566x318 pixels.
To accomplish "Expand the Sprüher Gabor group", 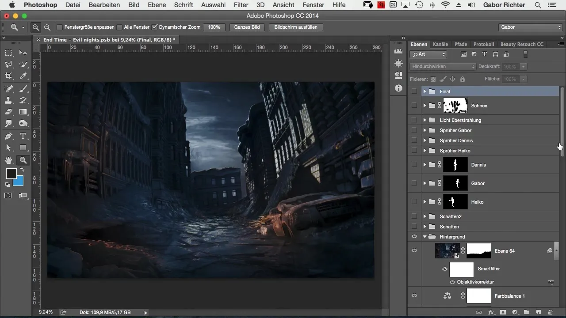I will click(x=424, y=130).
